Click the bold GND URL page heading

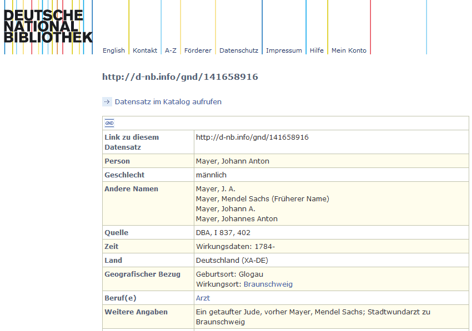coord(180,77)
